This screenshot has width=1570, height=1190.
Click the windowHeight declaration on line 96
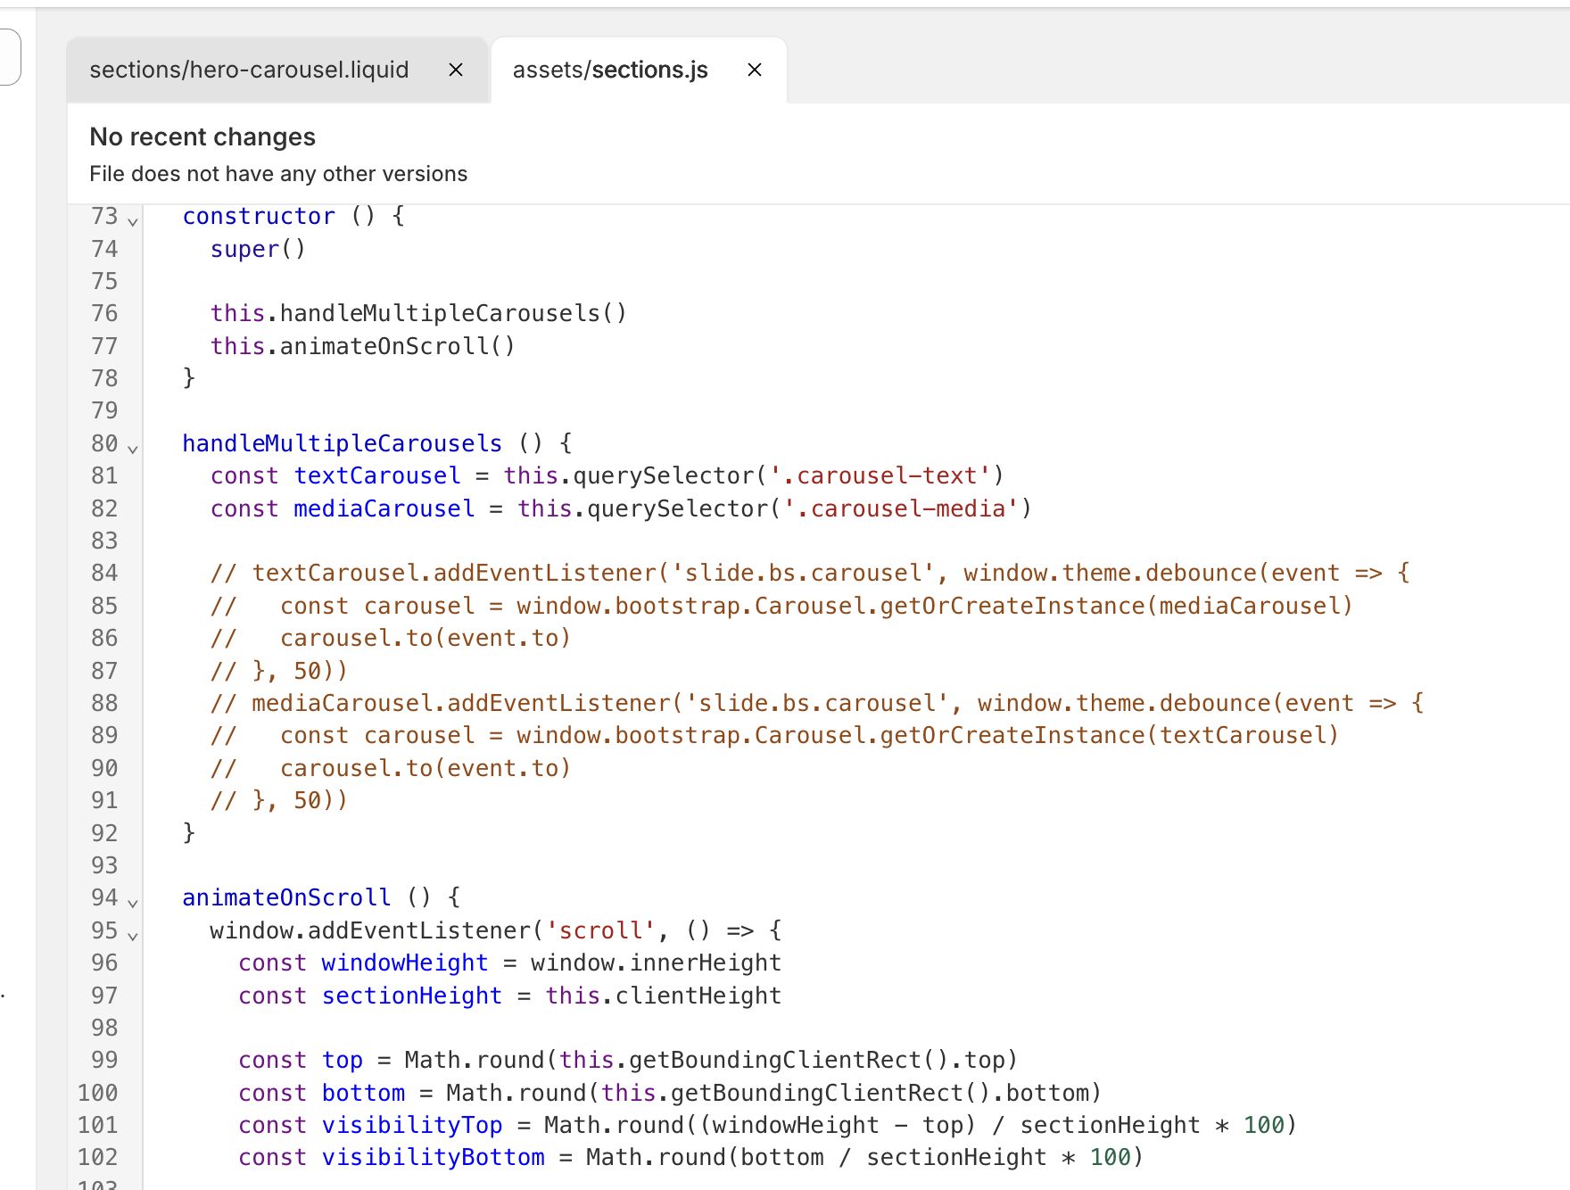[404, 963]
